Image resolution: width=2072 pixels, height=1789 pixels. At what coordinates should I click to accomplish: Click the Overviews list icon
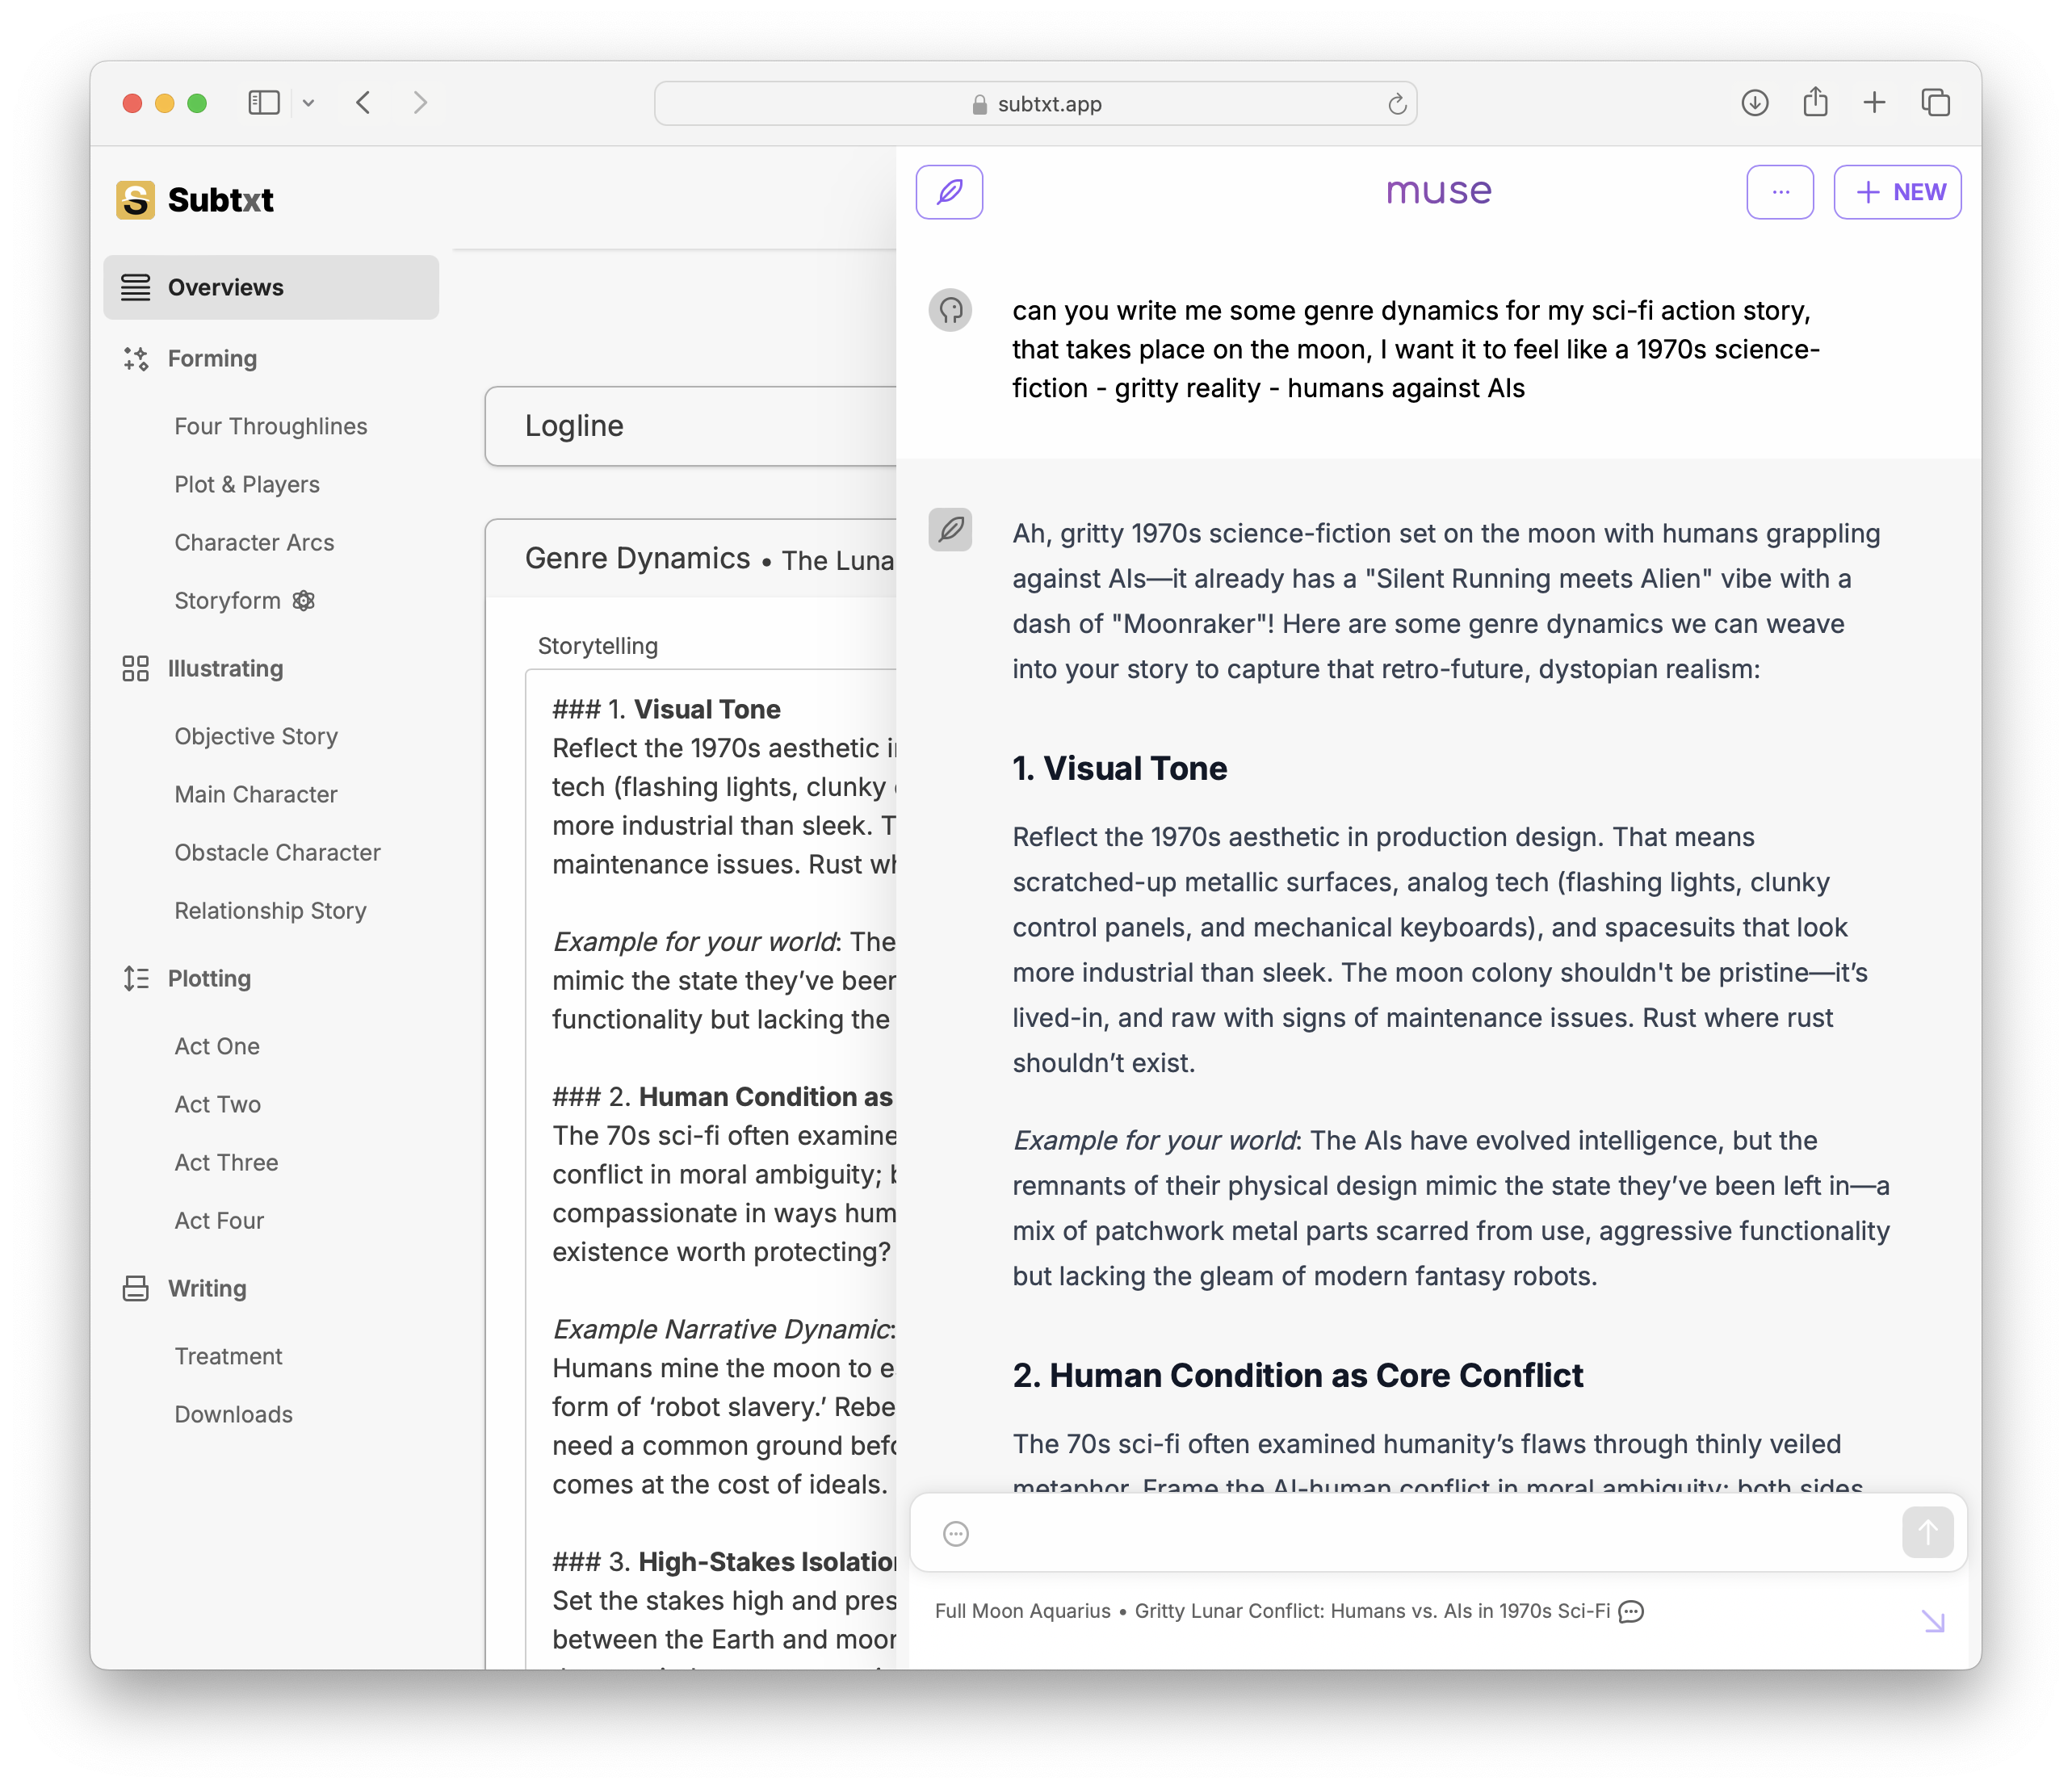click(135, 287)
